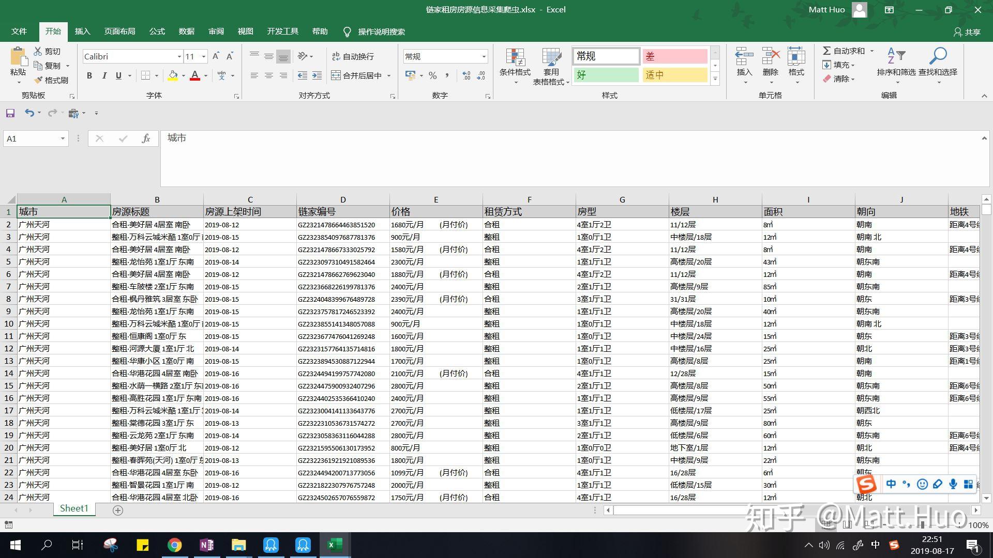This screenshot has height=558, width=993.
Task: Click the Copy (复制) icon
Action: pyautogui.click(x=38, y=66)
